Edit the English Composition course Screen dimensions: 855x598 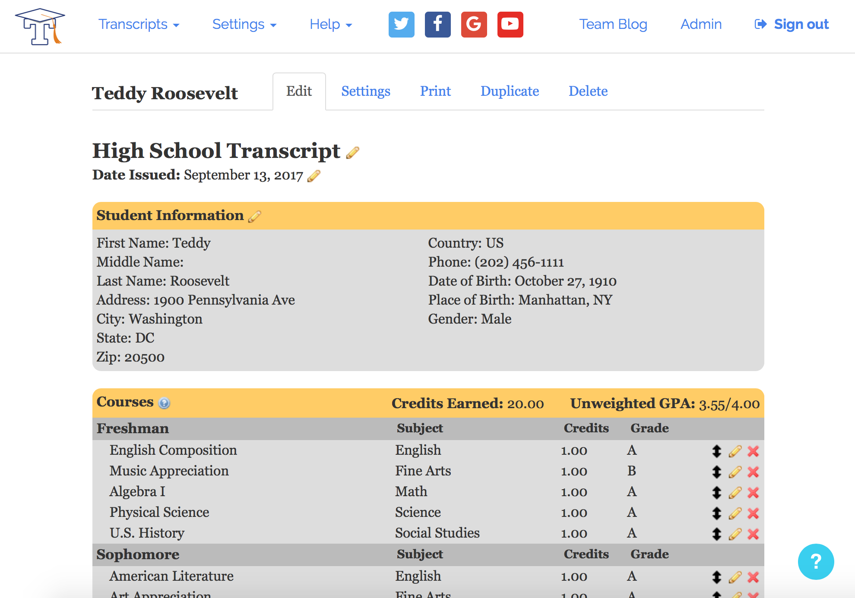pos(735,451)
